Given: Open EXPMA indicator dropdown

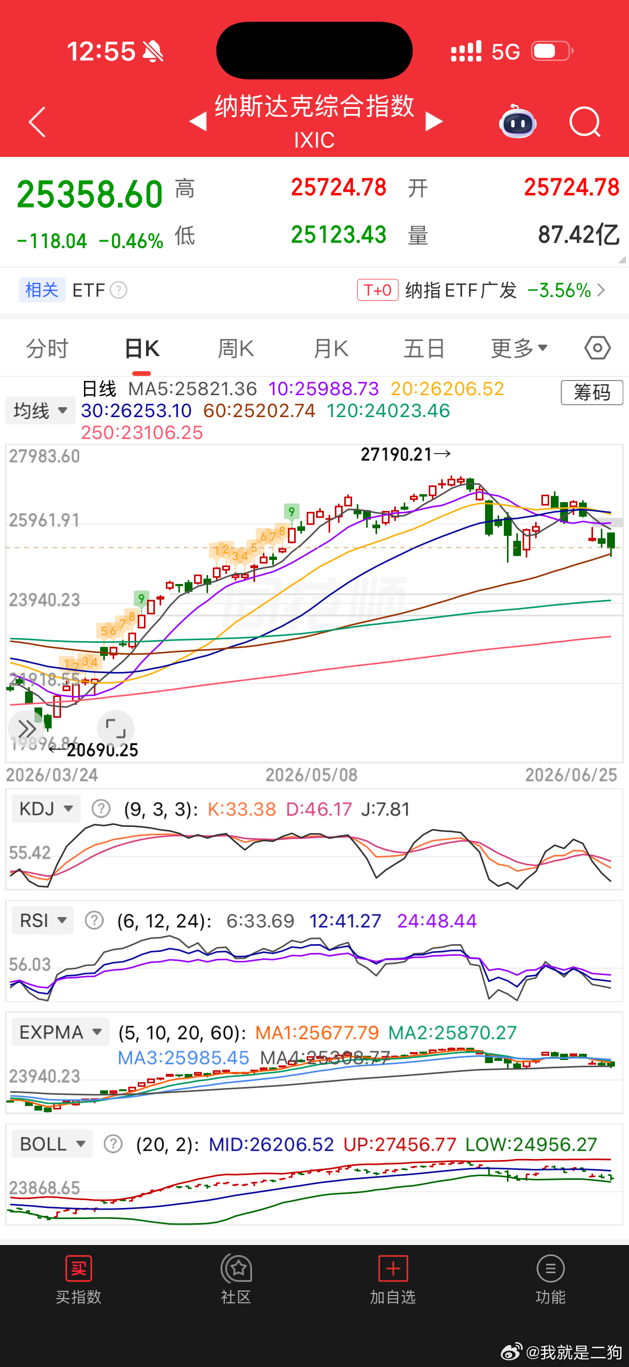Looking at the screenshot, I should click(x=61, y=1032).
